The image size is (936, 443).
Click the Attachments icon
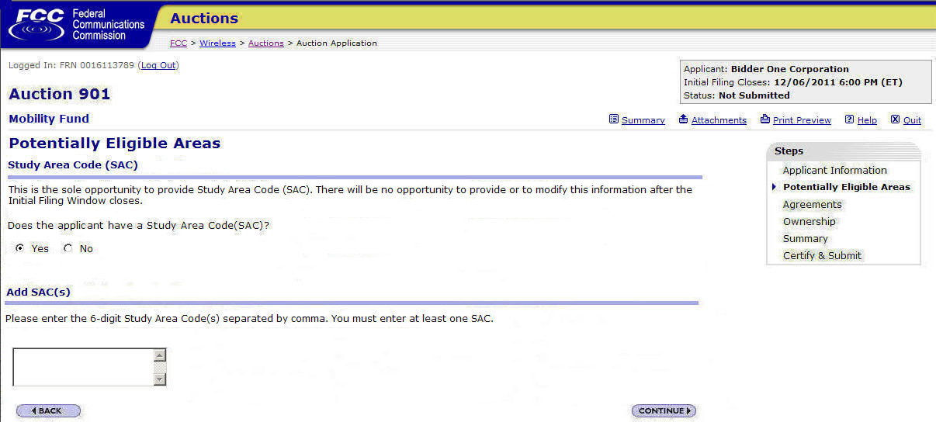coord(684,119)
